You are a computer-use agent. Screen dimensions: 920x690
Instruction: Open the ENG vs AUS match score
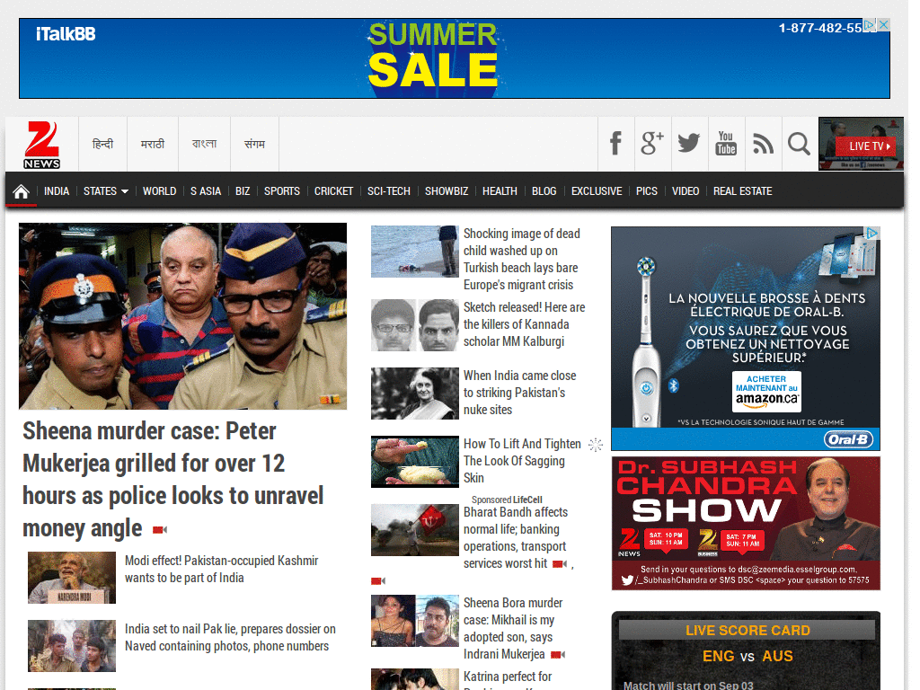point(747,656)
